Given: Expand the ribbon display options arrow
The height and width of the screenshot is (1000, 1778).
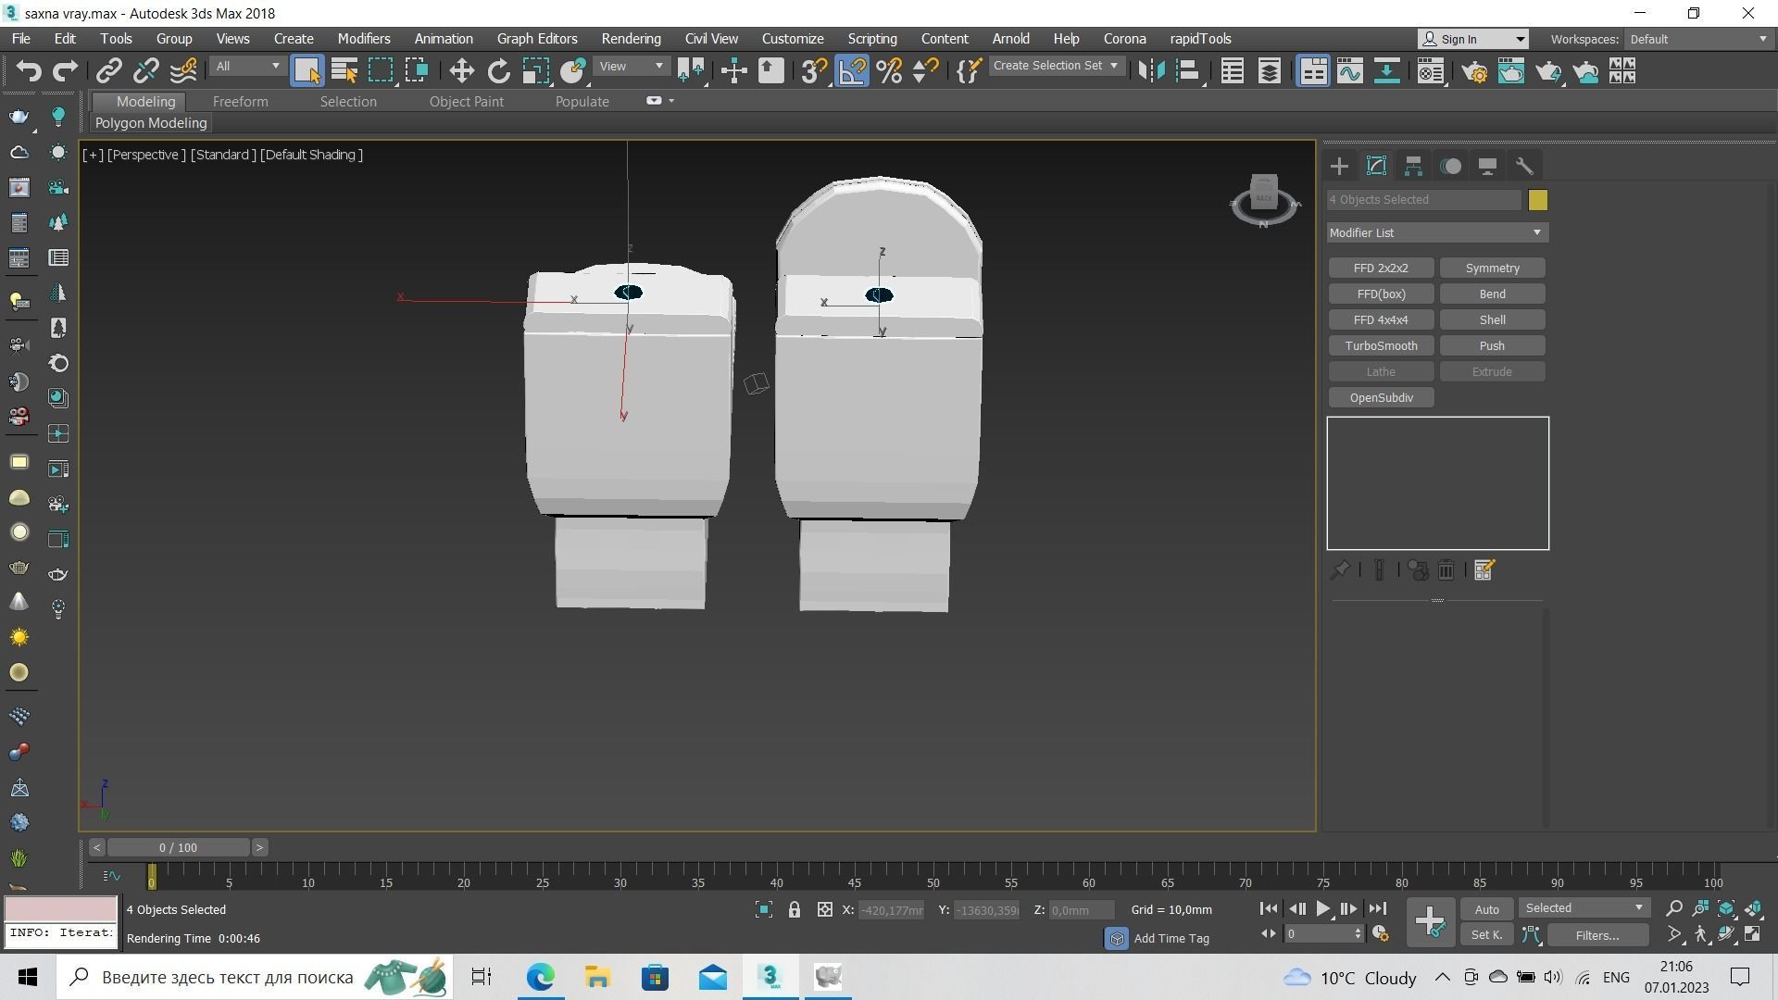Looking at the screenshot, I should pos(671,101).
